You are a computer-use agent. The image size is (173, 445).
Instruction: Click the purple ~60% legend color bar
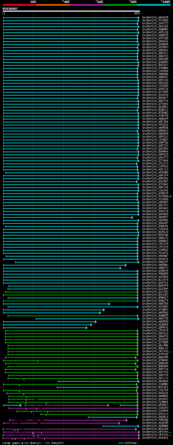86,5
